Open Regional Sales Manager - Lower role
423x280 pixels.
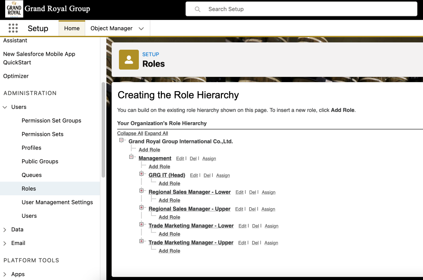coord(189,192)
